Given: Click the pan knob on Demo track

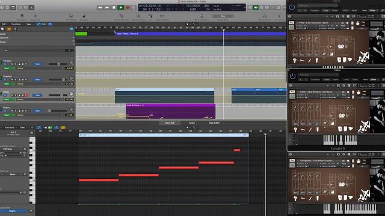Looking at the screenshot, I should coord(71,94).
